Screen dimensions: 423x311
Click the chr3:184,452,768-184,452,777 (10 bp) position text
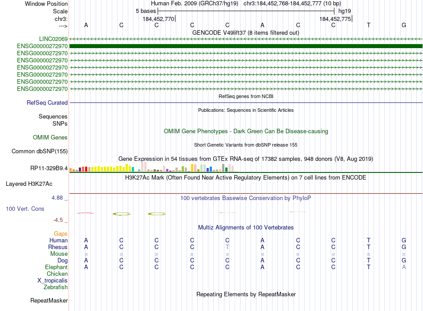pyautogui.click(x=293, y=4)
